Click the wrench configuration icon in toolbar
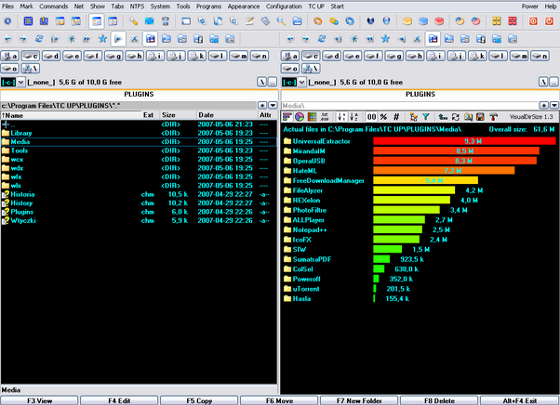Image resolution: width=560 pixels, height=405 pixels. pyautogui.click(x=133, y=21)
